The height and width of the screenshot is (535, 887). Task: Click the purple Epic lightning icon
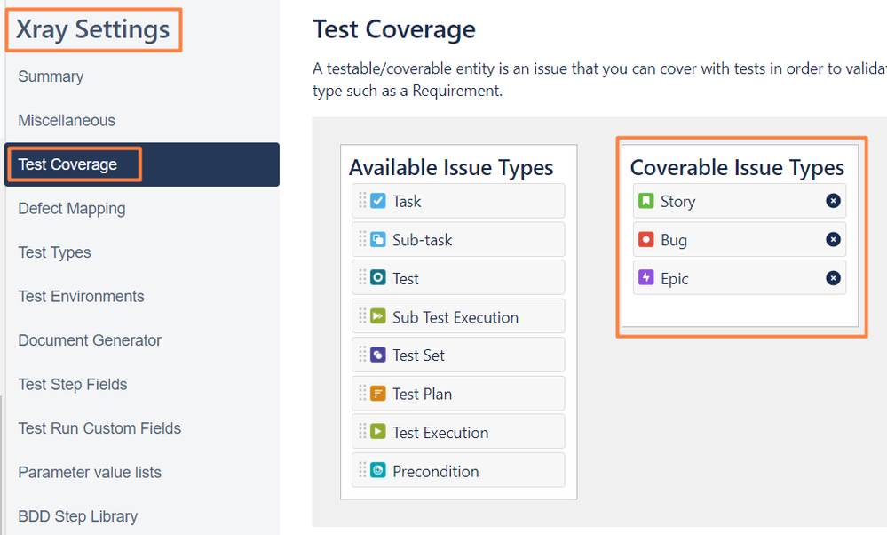[646, 278]
